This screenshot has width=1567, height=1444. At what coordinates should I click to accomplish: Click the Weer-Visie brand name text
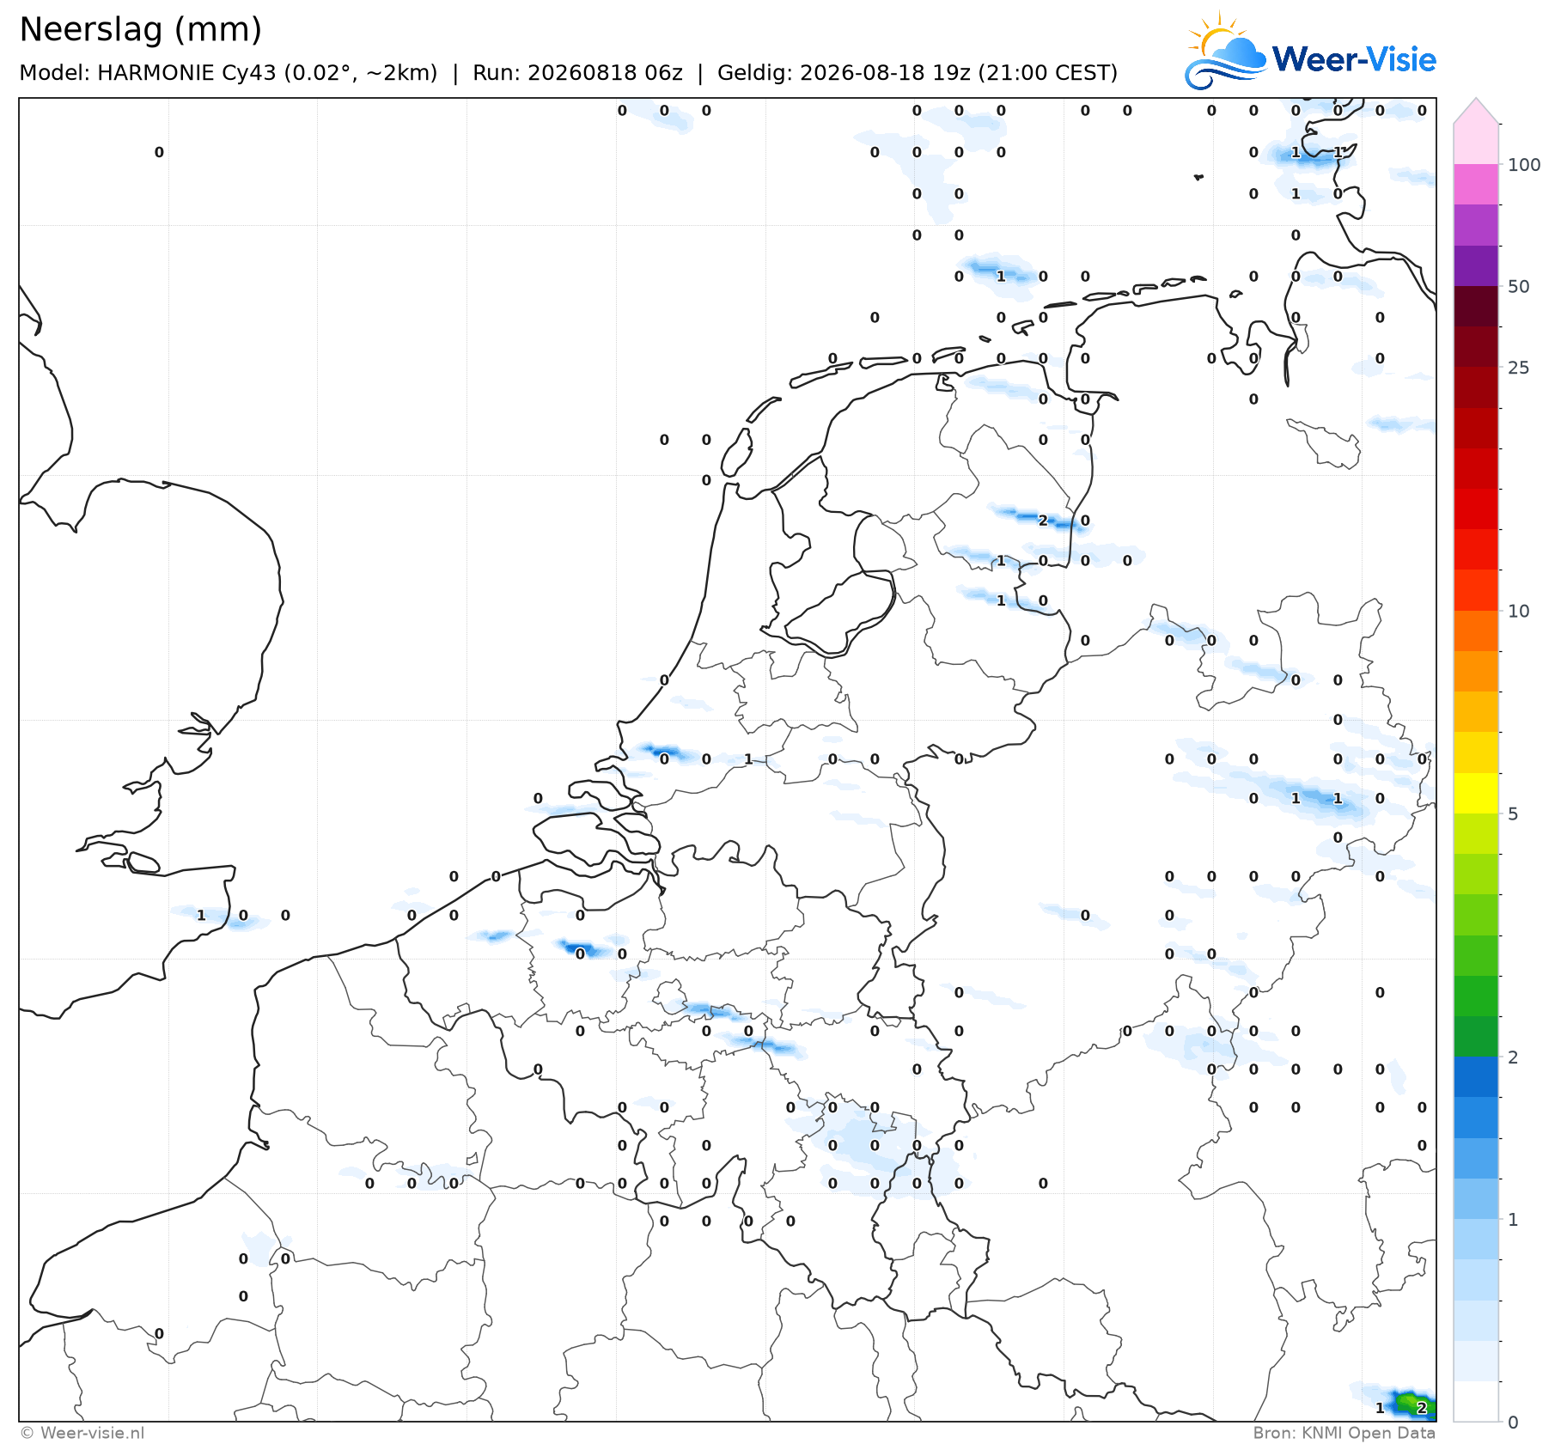(x=1354, y=59)
